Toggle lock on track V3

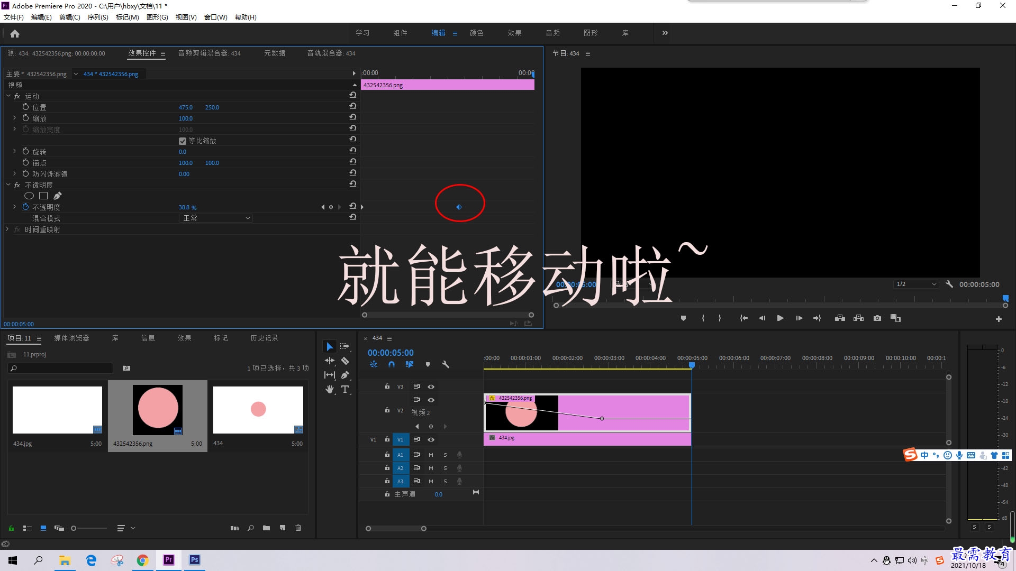pos(387,386)
